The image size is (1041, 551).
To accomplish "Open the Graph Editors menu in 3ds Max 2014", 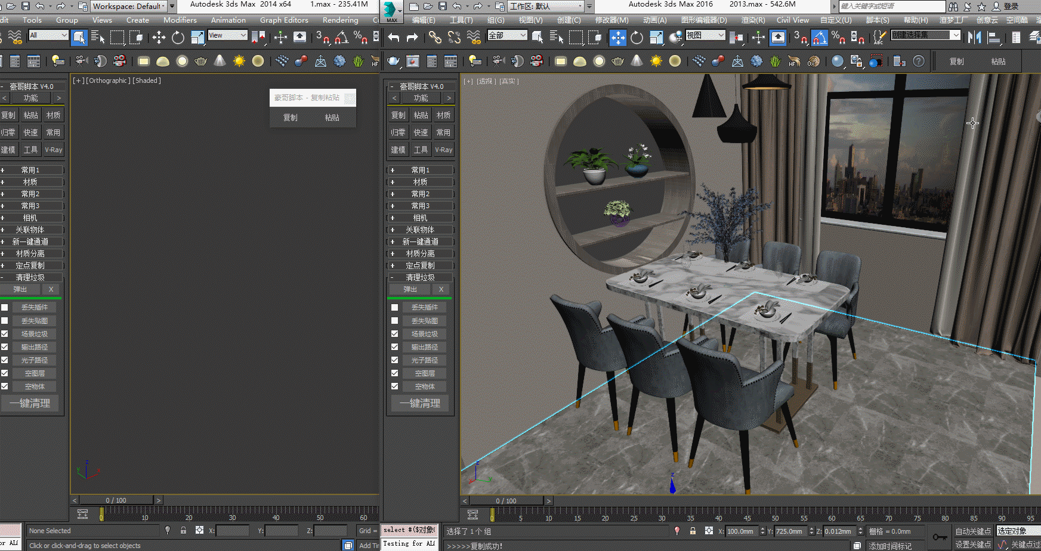I will (284, 20).
